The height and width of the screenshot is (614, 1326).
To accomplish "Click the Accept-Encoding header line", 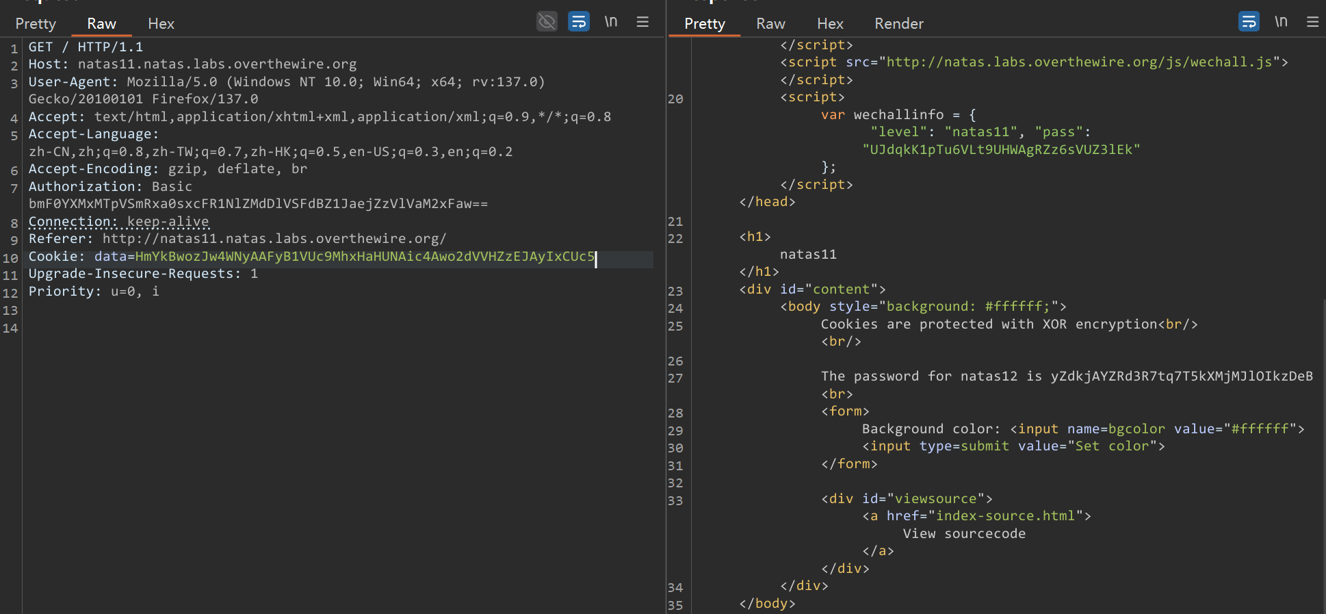I will click(x=168, y=169).
